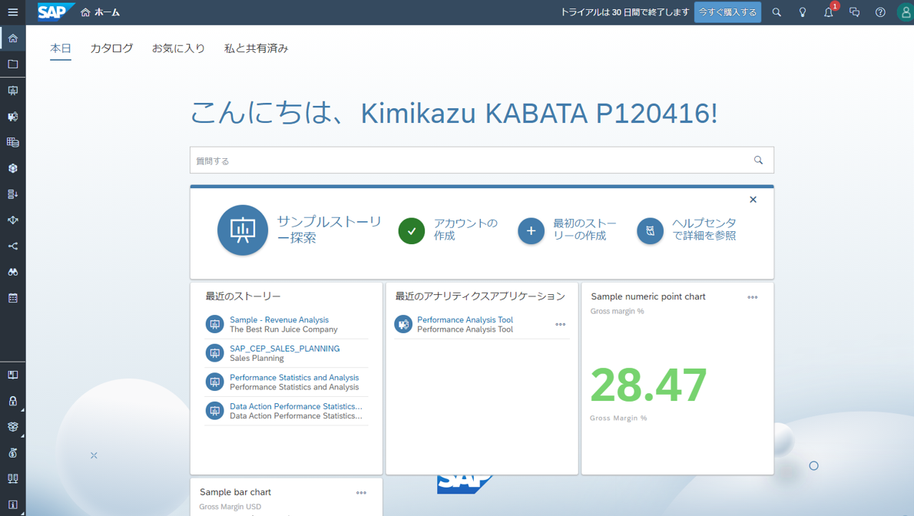Image resolution: width=914 pixels, height=516 pixels.
Task: Expand the Transport box submenu in the sidebar
Action: click(x=13, y=427)
